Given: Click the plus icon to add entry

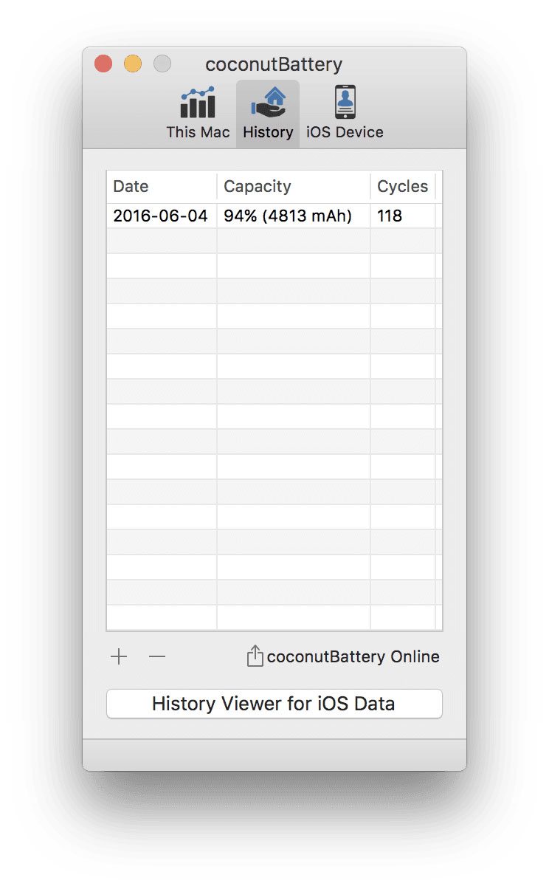Looking at the screenshot, I should [119, 657].
